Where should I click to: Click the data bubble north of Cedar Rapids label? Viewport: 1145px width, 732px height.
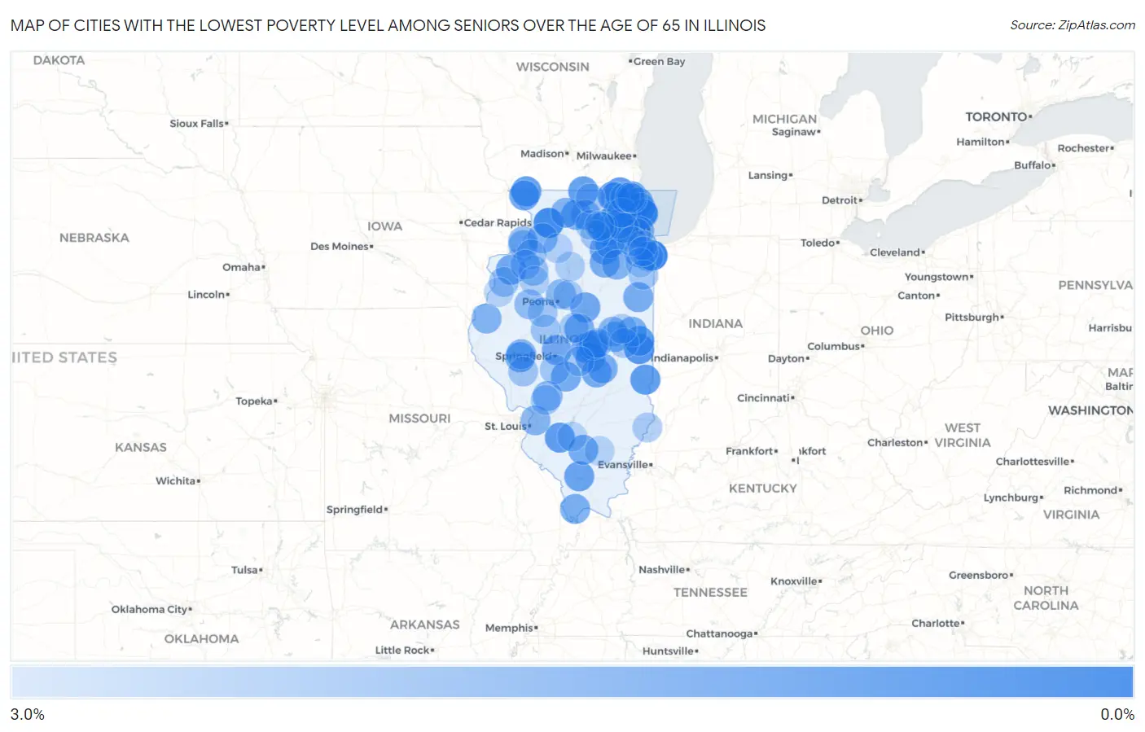coord(525,194)
